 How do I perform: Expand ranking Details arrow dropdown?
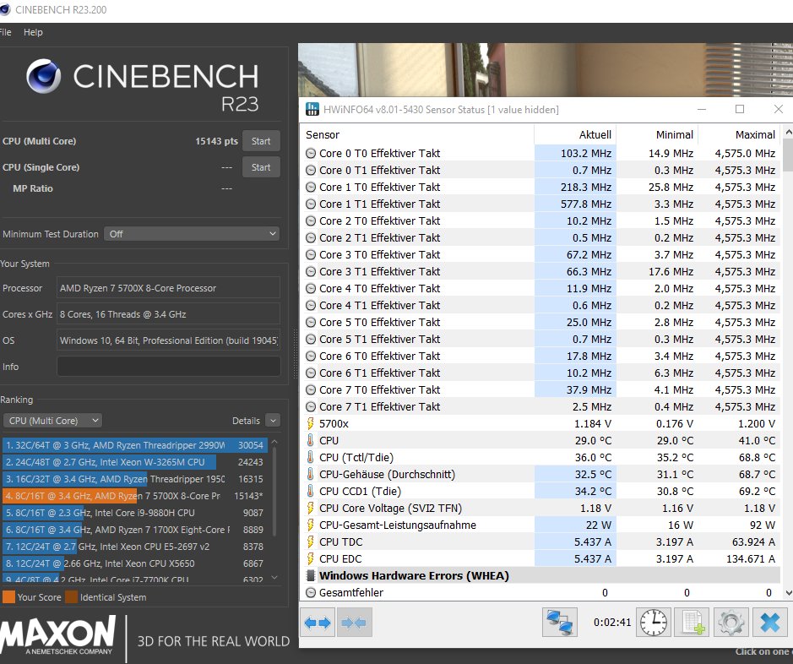point(273,420)
